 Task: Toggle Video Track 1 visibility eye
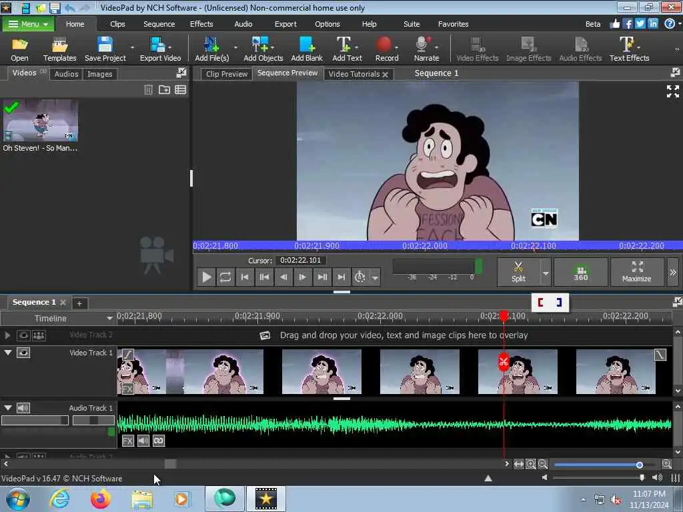23,353
